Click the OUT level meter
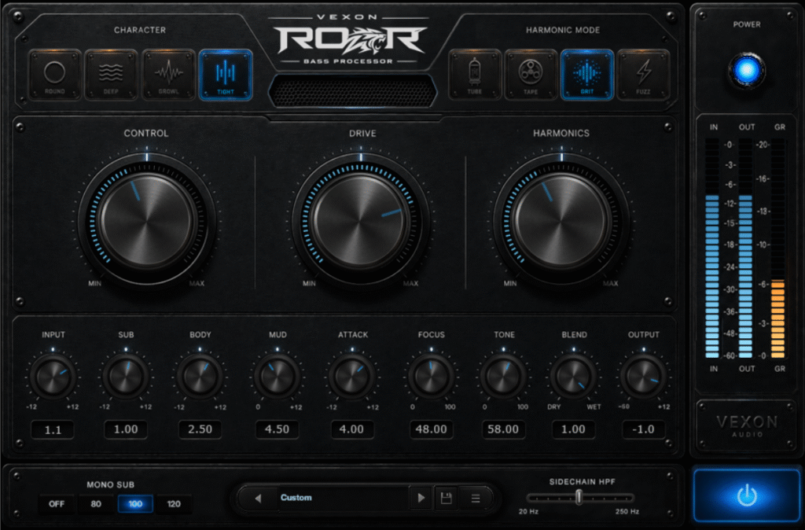Viewport: 805px width, 530px height. [x=745, y=248]
